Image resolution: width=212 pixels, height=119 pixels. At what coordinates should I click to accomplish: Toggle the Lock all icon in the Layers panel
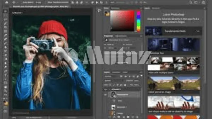pos(125,85)
